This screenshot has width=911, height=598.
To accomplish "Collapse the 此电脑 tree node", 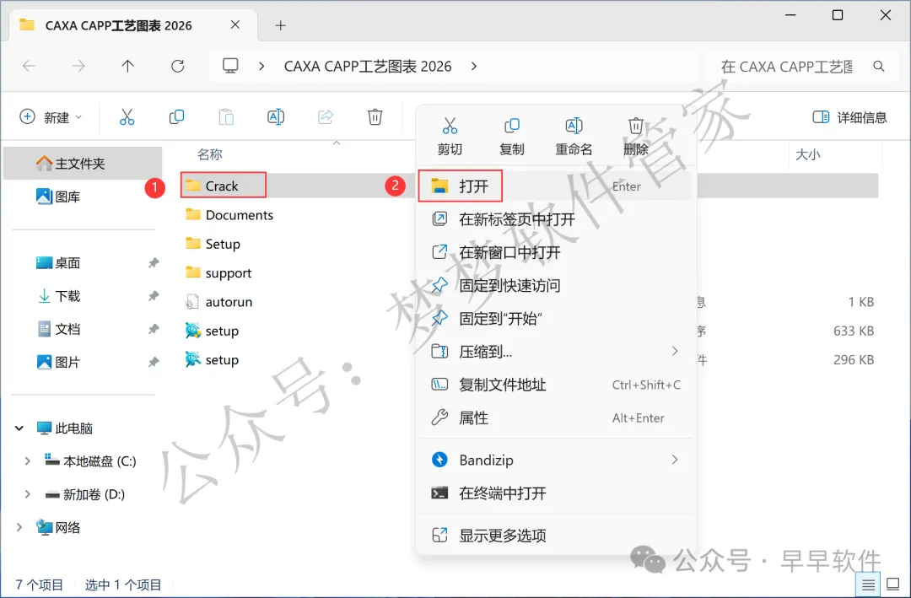I will (x=19, y=428).
